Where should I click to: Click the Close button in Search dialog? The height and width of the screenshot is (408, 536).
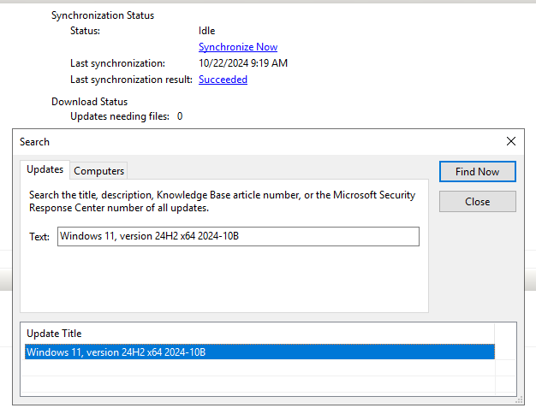click(x=478, y=202)
